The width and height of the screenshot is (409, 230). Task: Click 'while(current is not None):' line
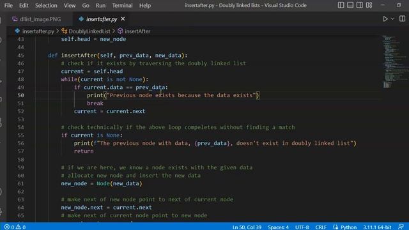[105, 79]
